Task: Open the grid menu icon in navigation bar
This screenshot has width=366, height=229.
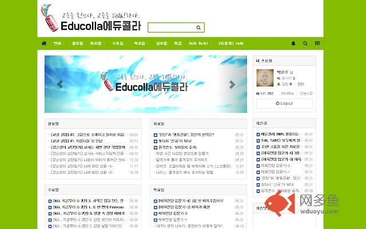Action: click(x=317, y=43)
